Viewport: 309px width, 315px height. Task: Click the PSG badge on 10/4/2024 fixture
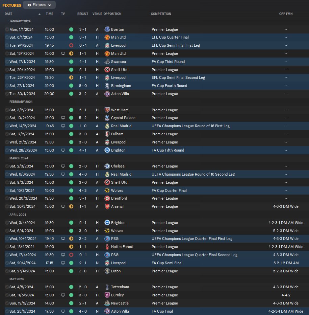107,239
